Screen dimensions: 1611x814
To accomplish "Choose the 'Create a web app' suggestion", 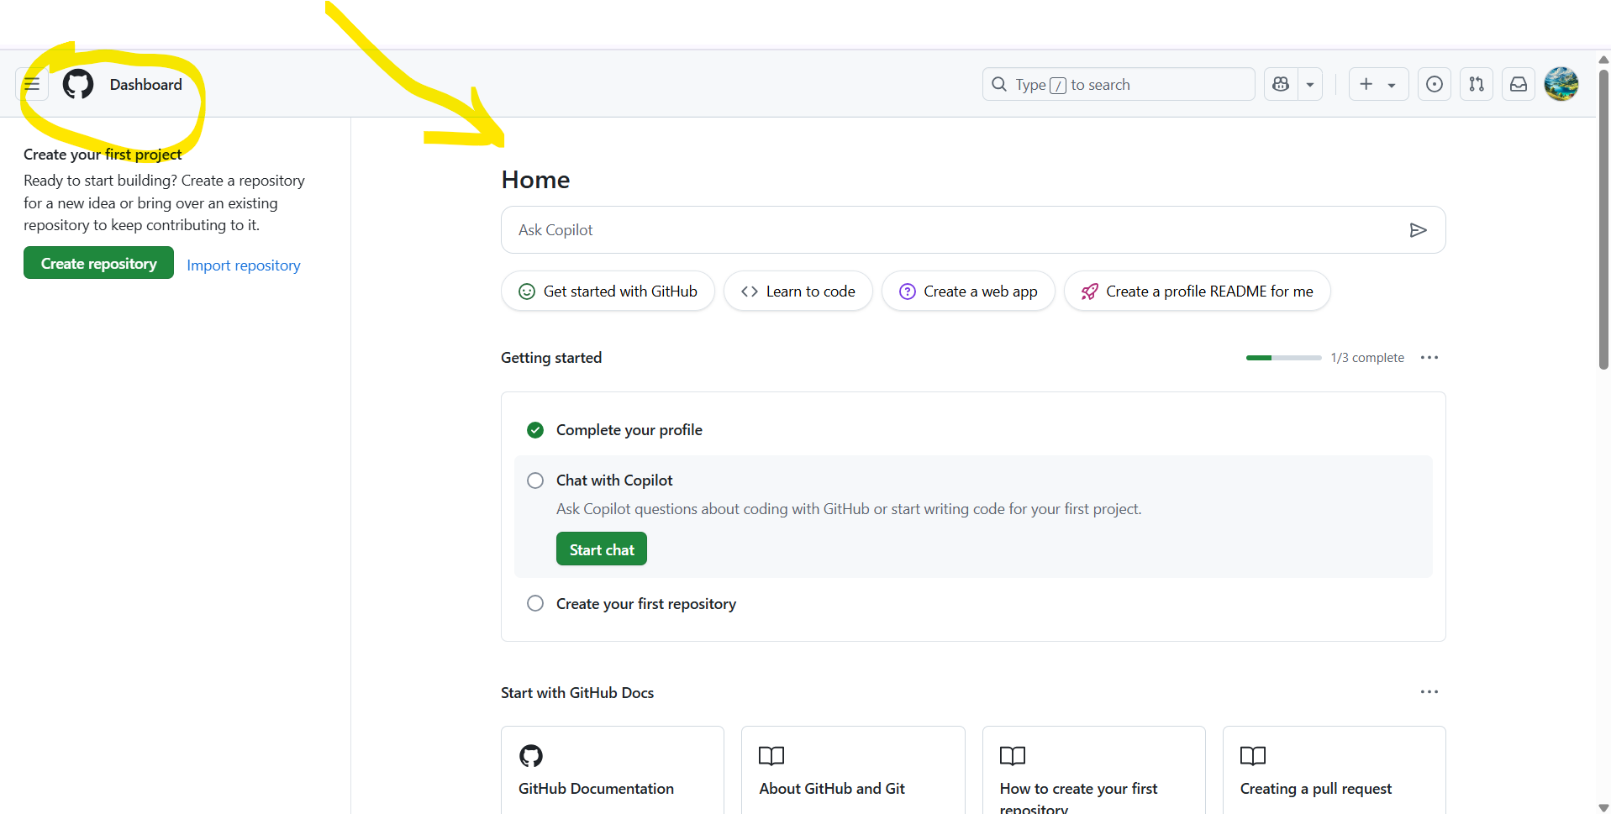I will [968, 291].
